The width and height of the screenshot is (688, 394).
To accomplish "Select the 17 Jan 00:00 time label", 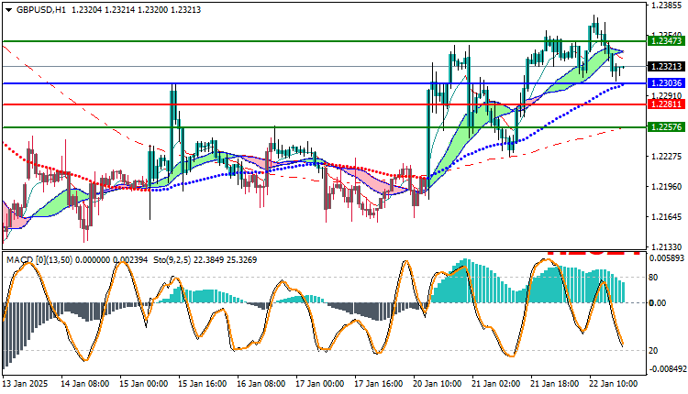I will [320, 384].
